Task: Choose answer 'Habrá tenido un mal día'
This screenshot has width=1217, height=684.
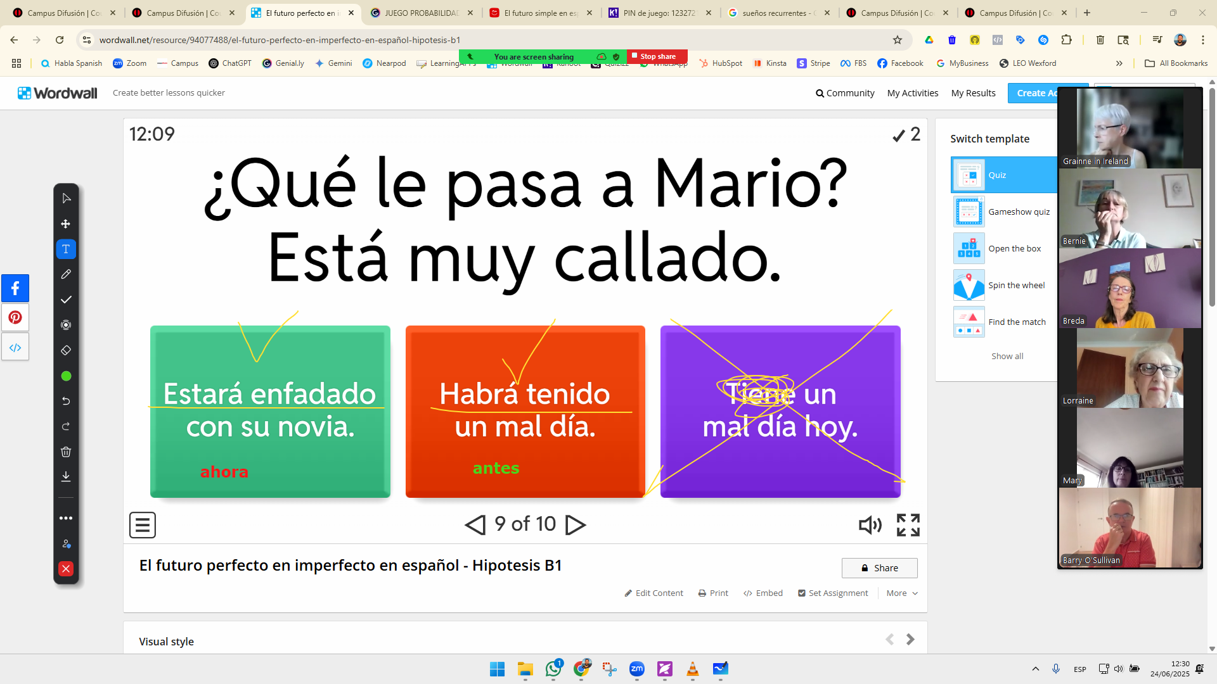Action: tap(525, 412)
